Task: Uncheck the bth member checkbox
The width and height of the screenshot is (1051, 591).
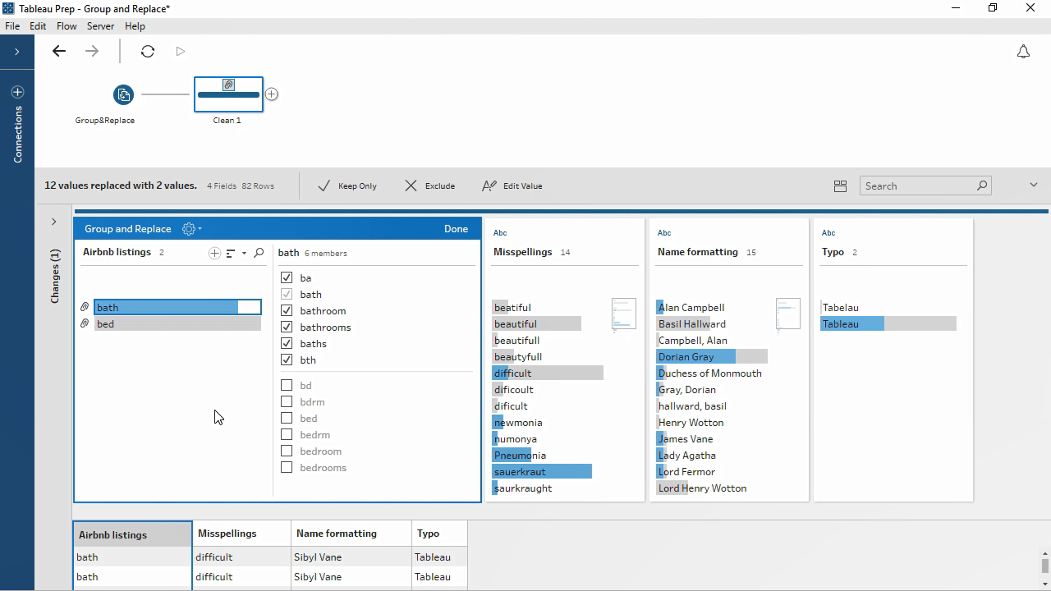Action: pyautogui.click(x=287, y=360)
